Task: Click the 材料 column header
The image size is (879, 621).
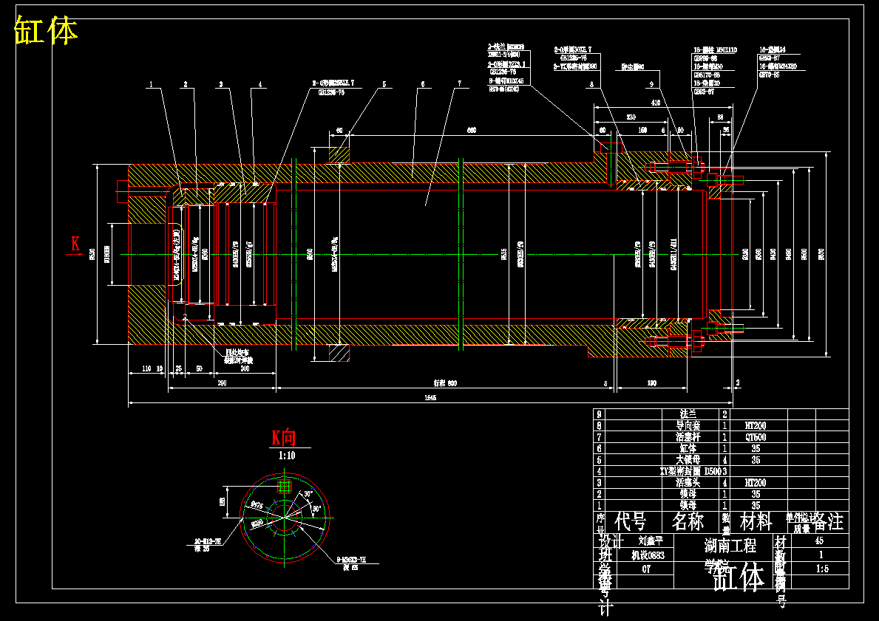Action: 756,522
